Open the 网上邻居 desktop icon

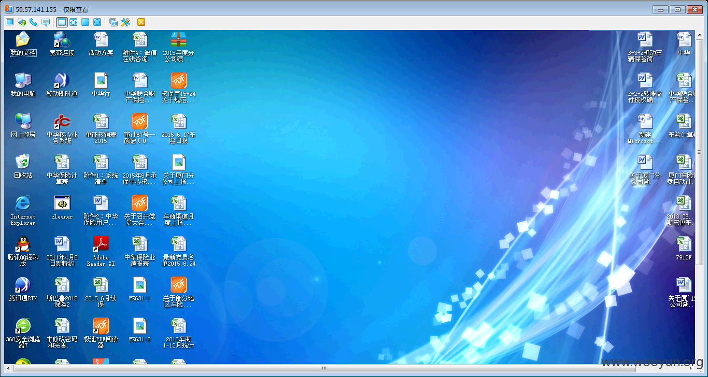[x=23, y=126]
